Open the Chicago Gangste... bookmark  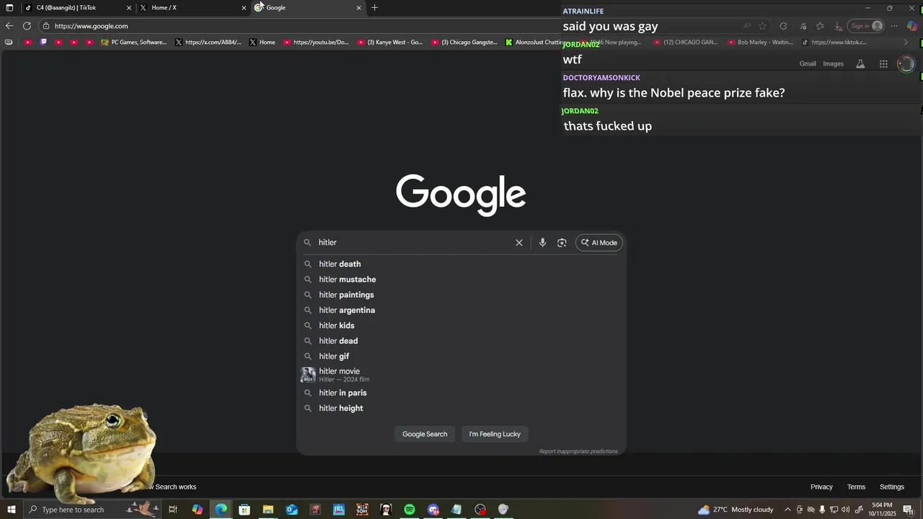click(x=465, y=42)
